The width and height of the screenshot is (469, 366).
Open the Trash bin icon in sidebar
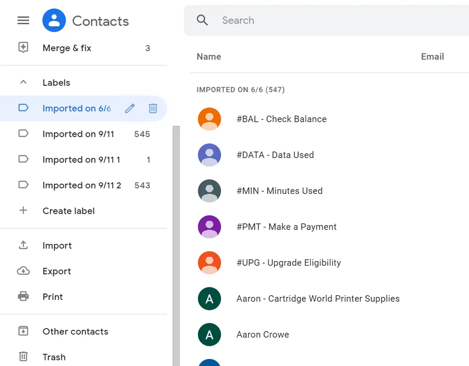click(x=23, y=357)
